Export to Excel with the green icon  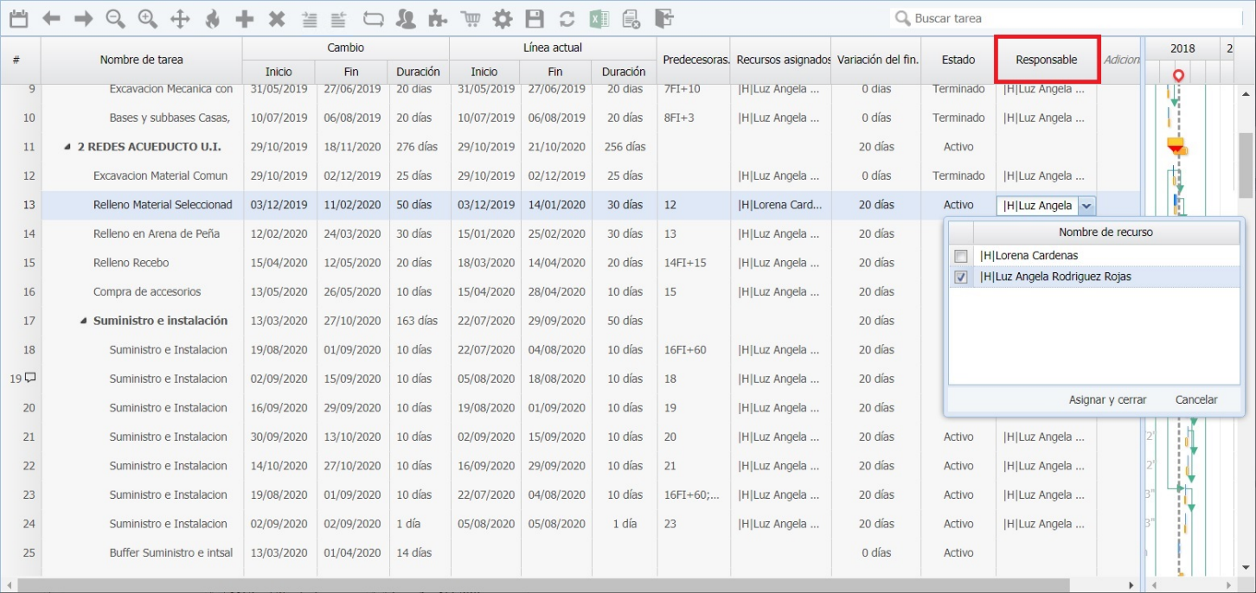[599, 18]
